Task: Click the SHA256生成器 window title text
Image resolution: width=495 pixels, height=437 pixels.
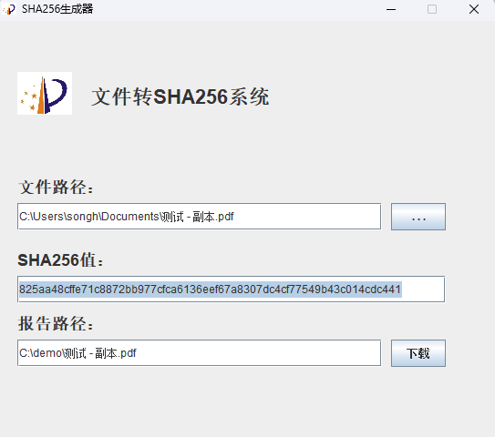Action: point(57,9)
